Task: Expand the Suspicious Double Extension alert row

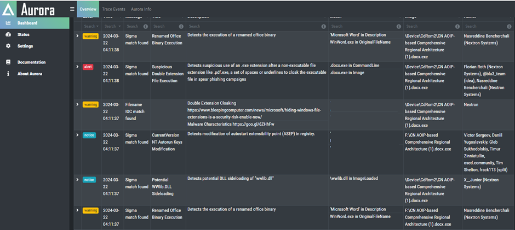Action: pyautogui.click(x=77, y=67)
